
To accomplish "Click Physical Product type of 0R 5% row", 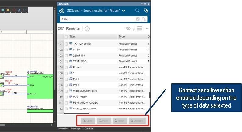I will click(x=128, y=50).
